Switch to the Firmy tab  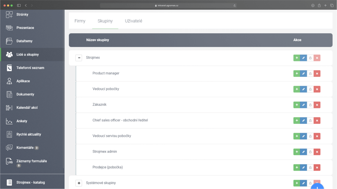(80, 21)
